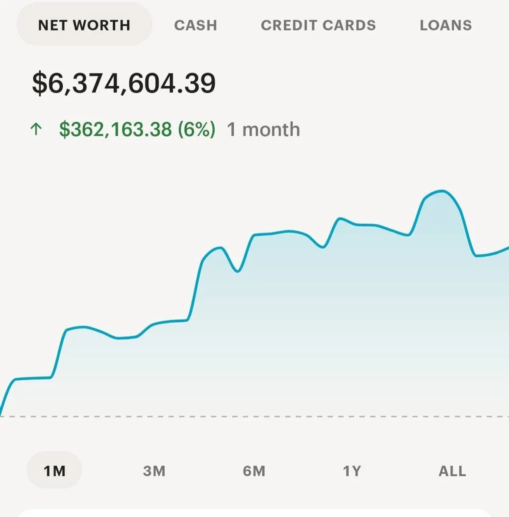Click the green upward arrow icon
509x517 pixels.
(x=36, y=129)
